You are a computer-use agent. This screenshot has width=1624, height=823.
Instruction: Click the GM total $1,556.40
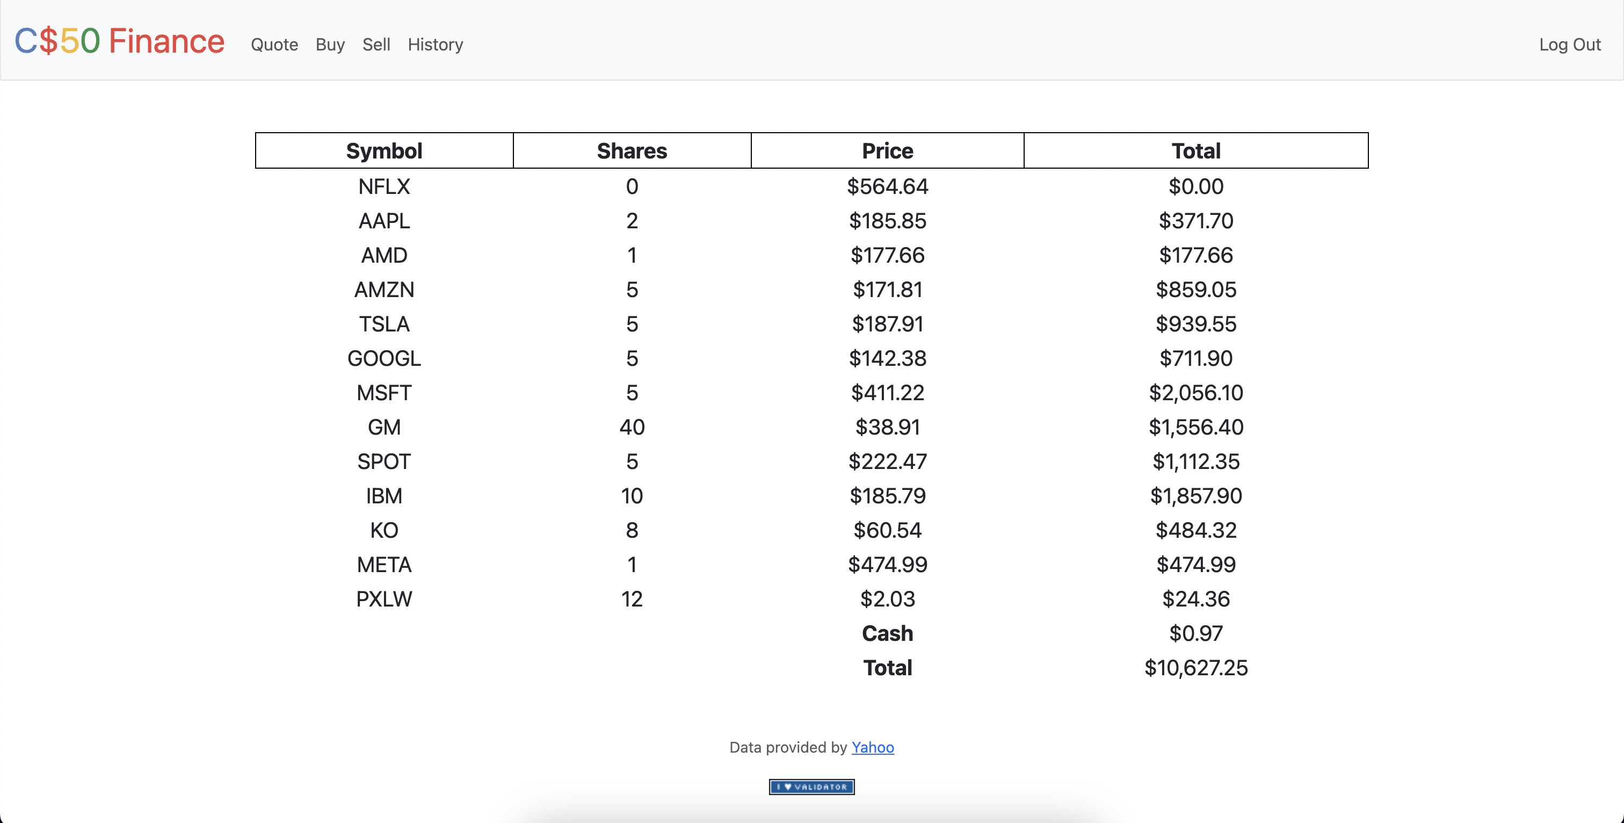pyautogui.click(x=1195, y=427)
